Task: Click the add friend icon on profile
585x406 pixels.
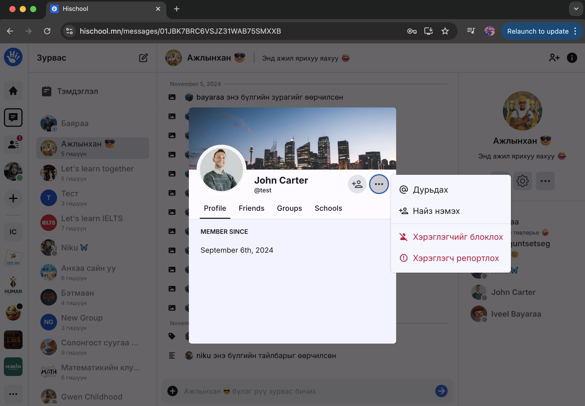Action: [x=357, y=184]
